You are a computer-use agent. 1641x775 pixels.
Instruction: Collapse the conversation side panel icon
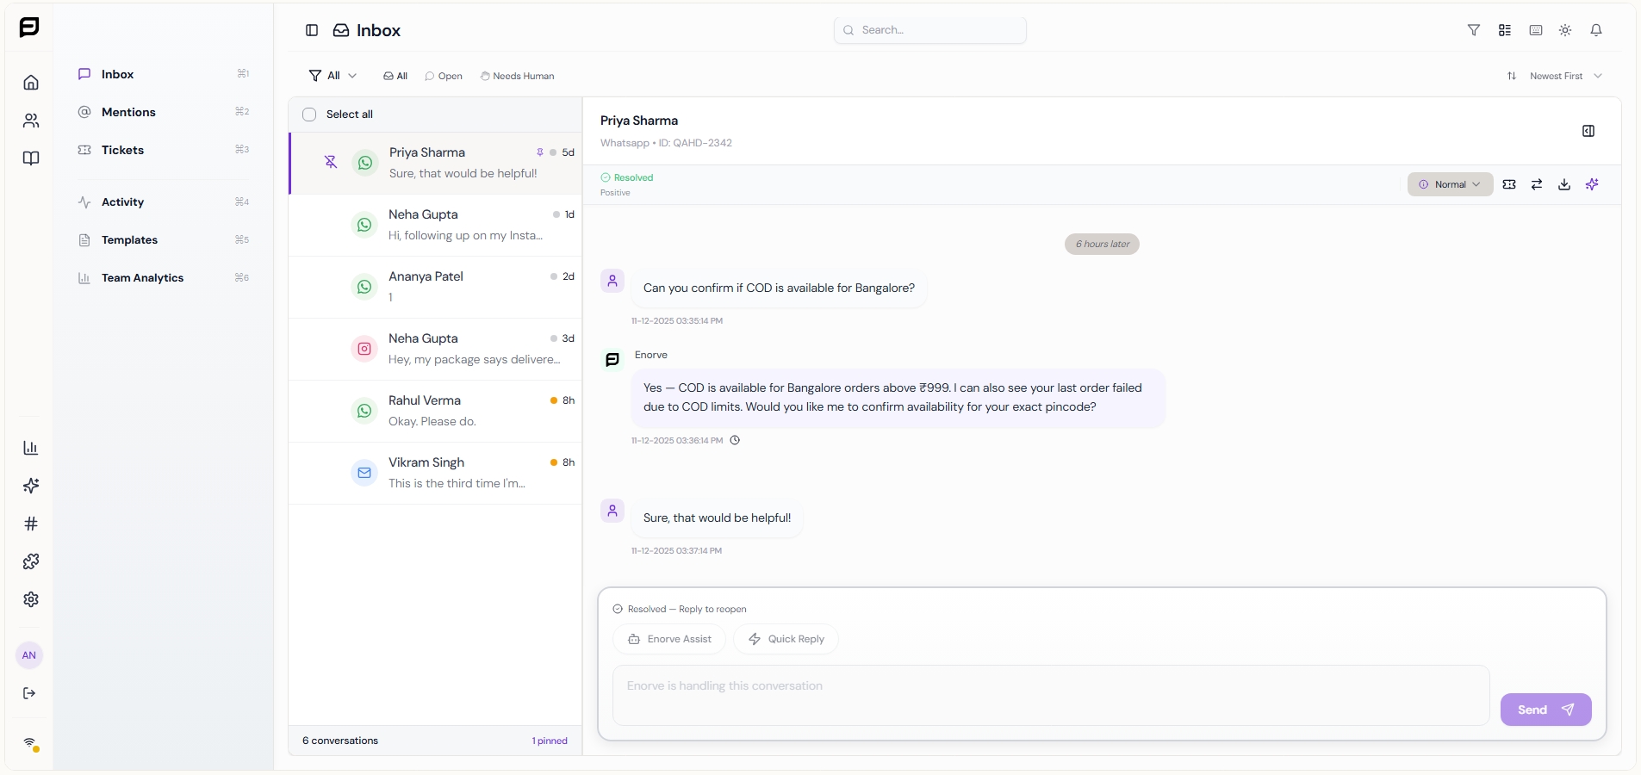[x=1588, y=131]
